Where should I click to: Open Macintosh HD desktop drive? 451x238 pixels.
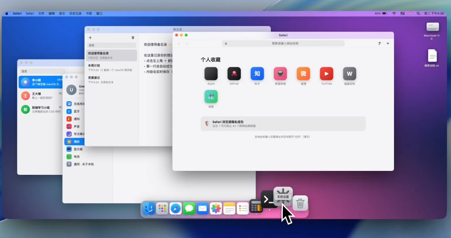click(432, 27)
